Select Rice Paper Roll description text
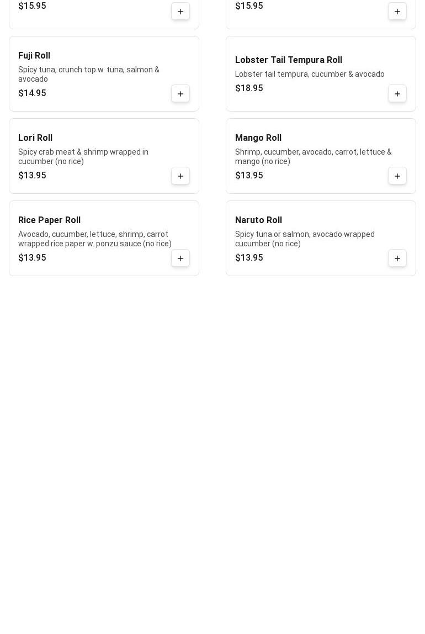Viewport: 425px width, 634px height. (x=95, y=239)
